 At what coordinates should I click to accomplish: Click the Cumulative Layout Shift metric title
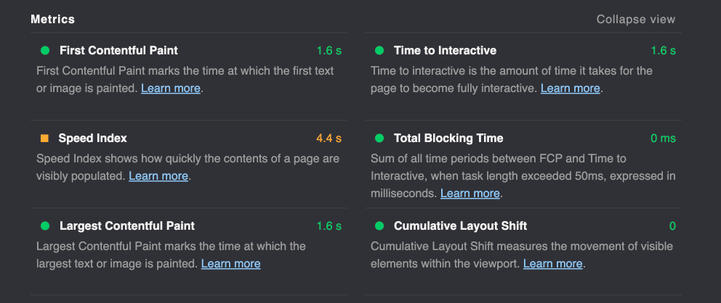pyautogui.click(x=460, y=225)
